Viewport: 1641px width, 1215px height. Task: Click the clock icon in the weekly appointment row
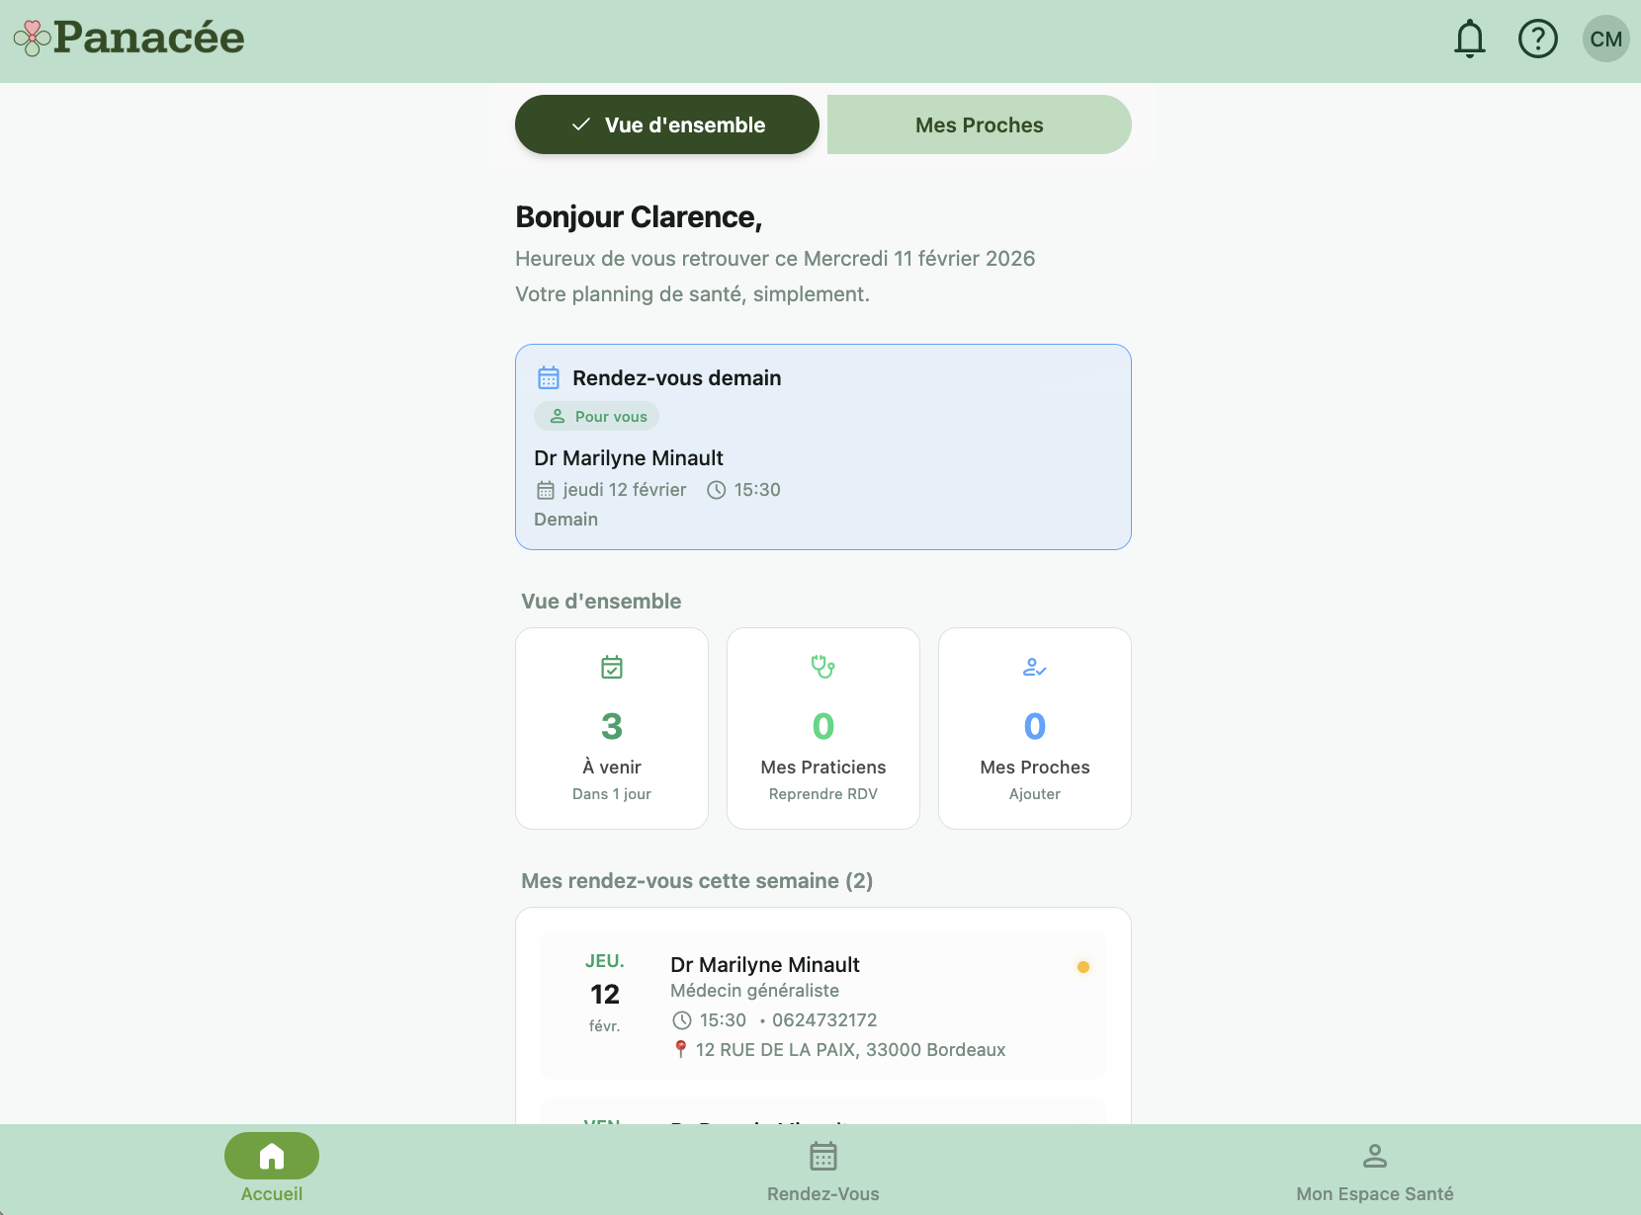click(682, 1020)
